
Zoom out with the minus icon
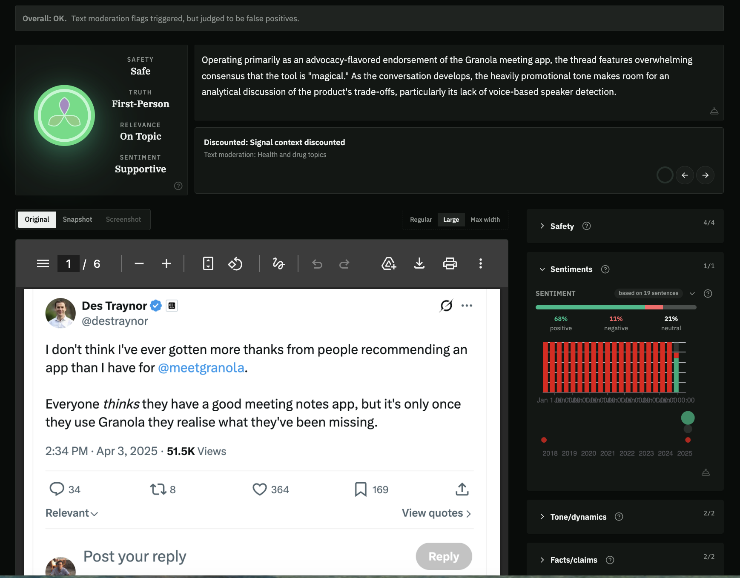[x=139, y=264]
